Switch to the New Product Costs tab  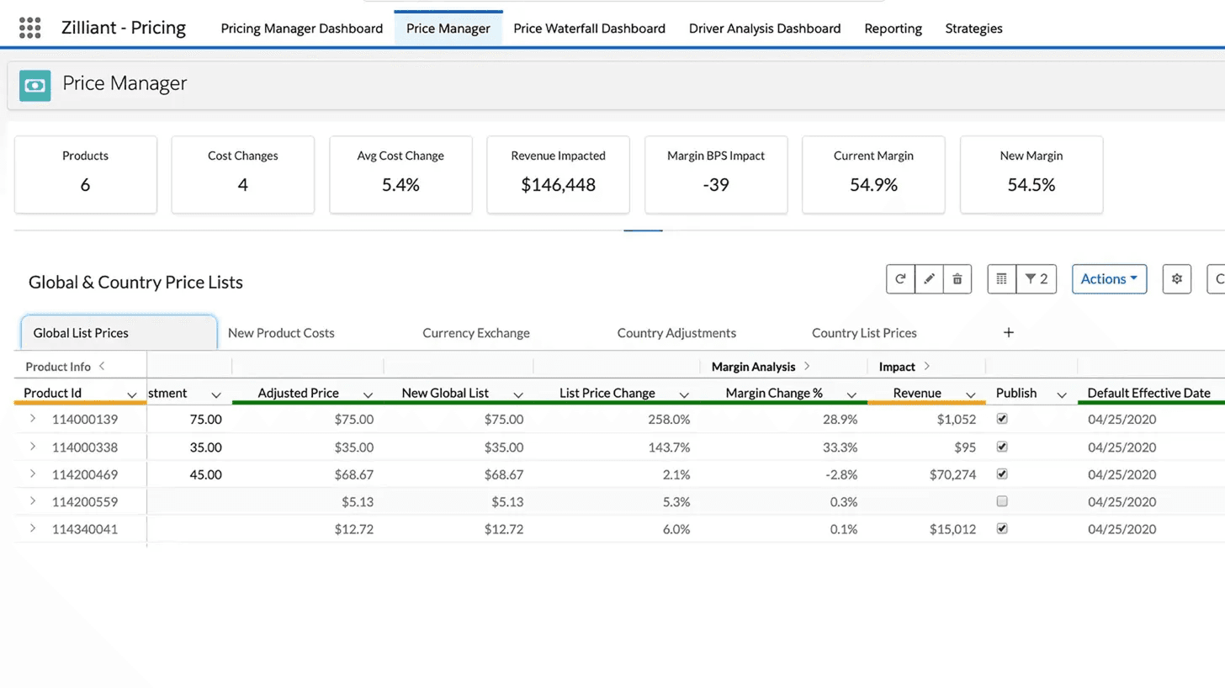click(281, 333)
